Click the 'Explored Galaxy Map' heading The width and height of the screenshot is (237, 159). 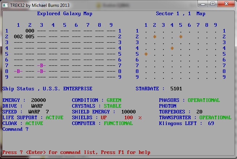65,14
